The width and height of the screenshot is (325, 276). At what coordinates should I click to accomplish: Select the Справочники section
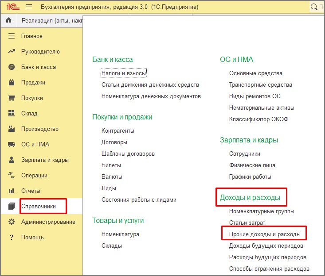[x=39, y=206]
